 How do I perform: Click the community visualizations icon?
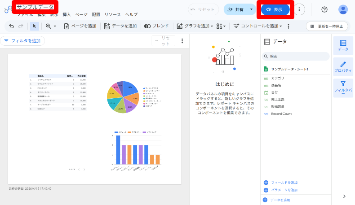coord(221,26)
